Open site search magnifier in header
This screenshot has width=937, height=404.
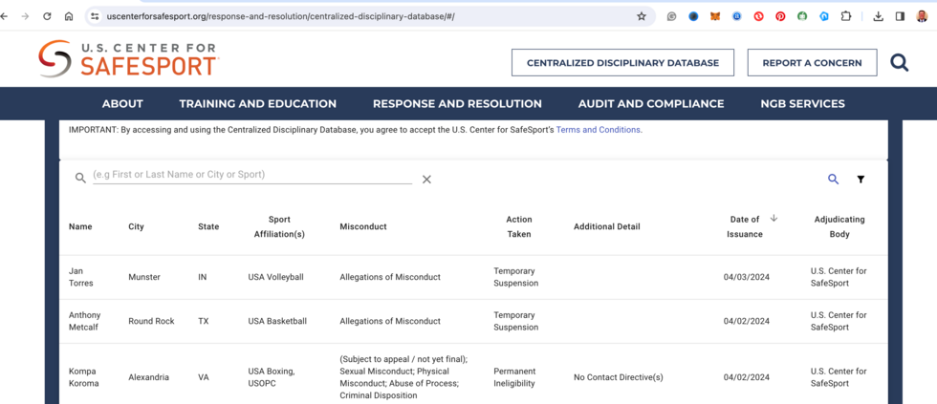[x=900, y=63]
